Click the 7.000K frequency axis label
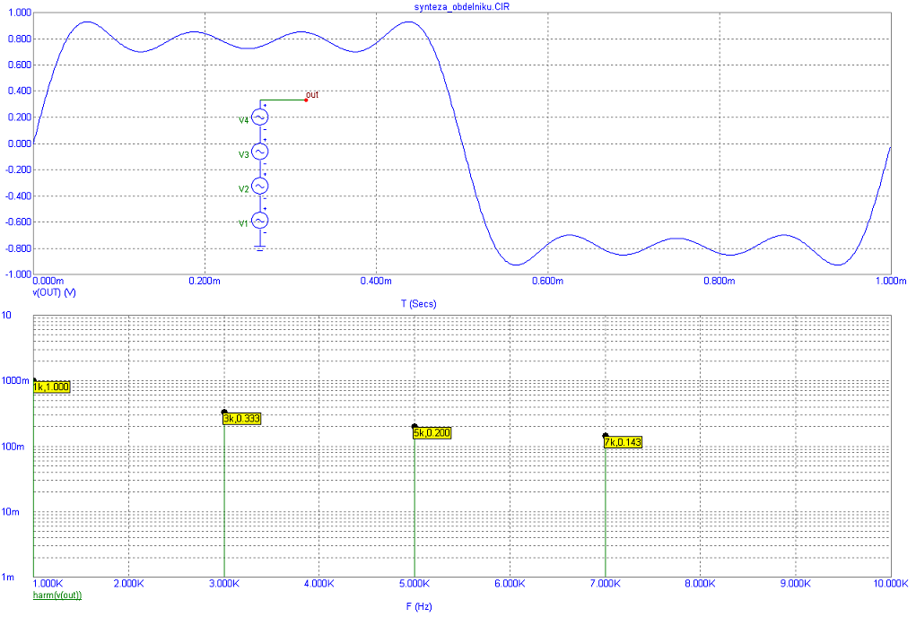Image resolution: width=916 pixels, height=617 pixels. pos(606,584)
